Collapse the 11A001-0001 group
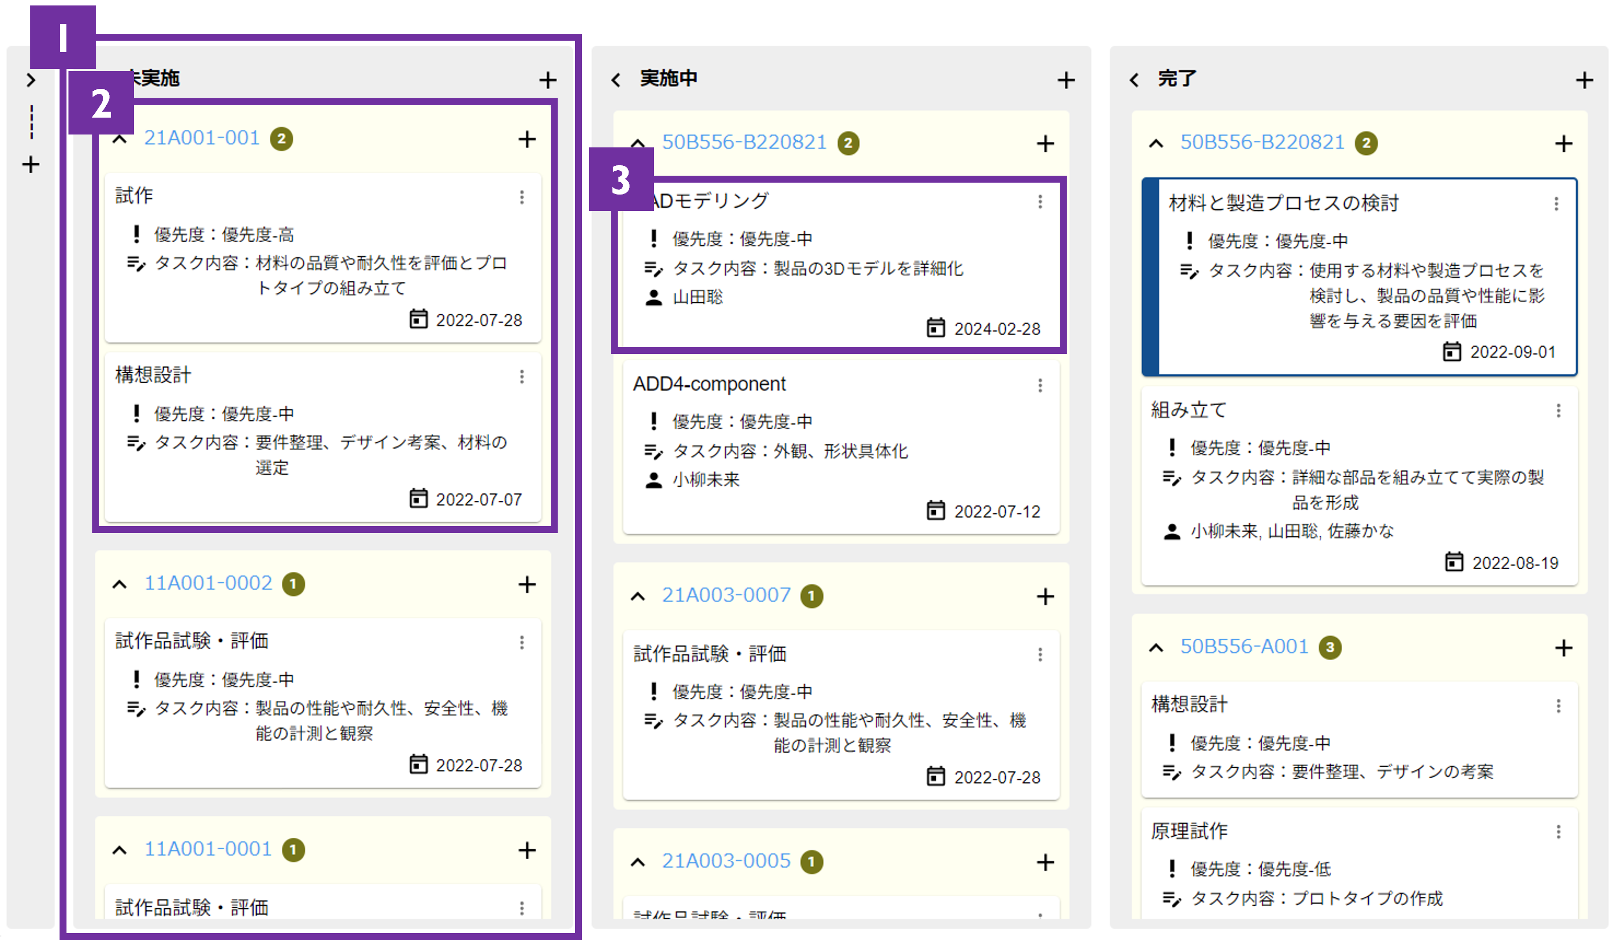Screen dimensions: 1613x940 120,850
